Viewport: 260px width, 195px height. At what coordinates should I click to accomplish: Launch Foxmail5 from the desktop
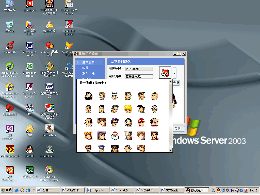10,46
